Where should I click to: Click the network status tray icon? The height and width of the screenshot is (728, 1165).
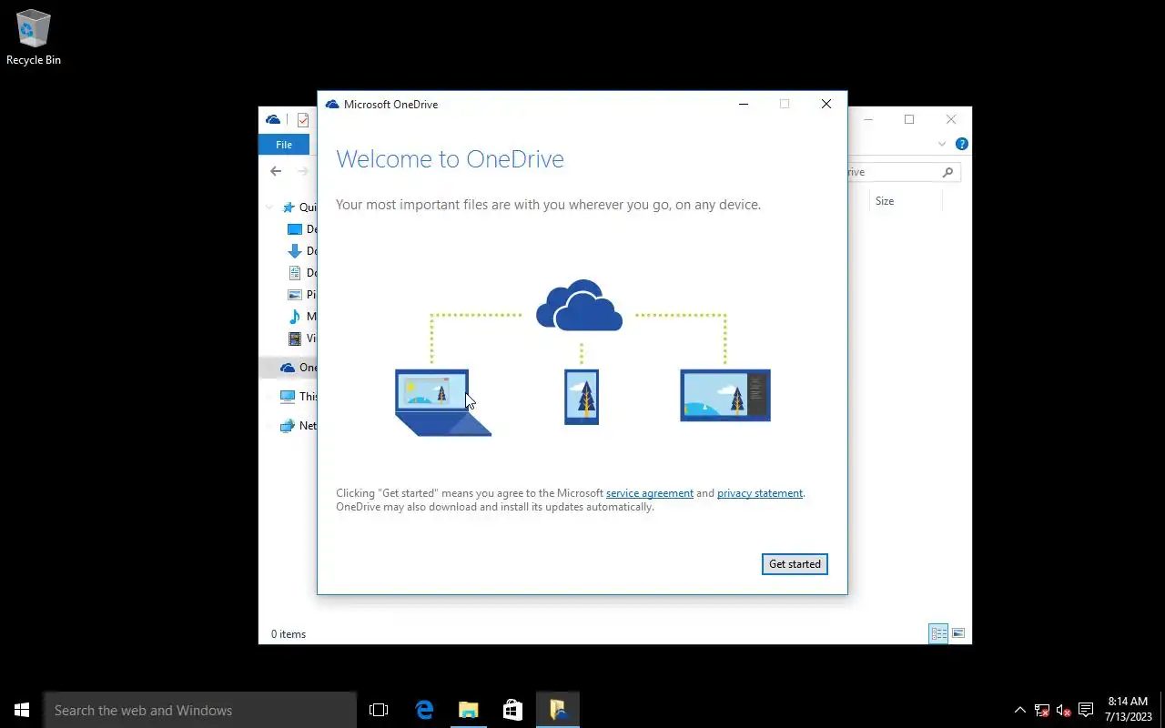tap(1042, 710)
